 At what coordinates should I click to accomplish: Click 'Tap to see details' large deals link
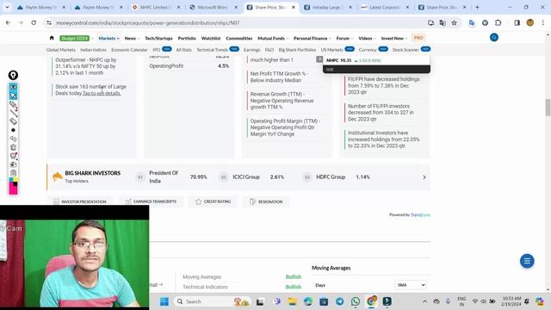(102, 93)
